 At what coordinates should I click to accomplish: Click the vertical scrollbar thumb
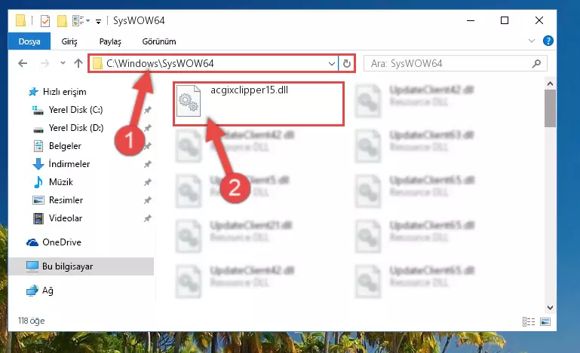tap(550, 108)
